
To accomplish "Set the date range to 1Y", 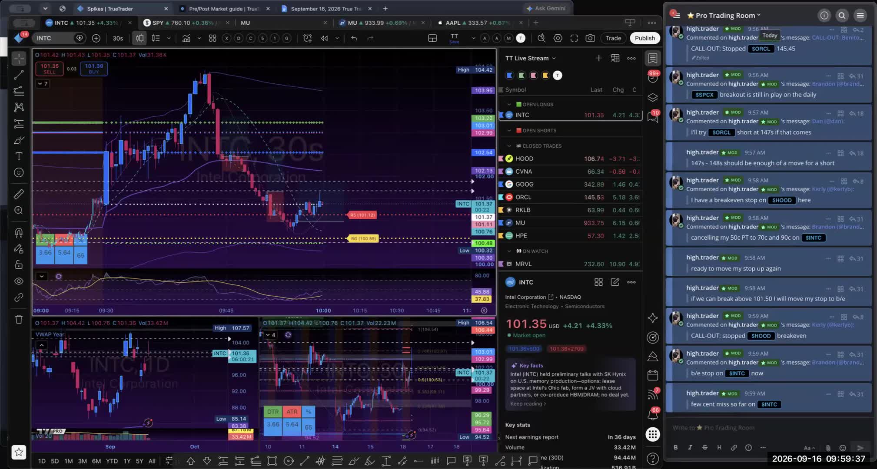I will (127, 461).
